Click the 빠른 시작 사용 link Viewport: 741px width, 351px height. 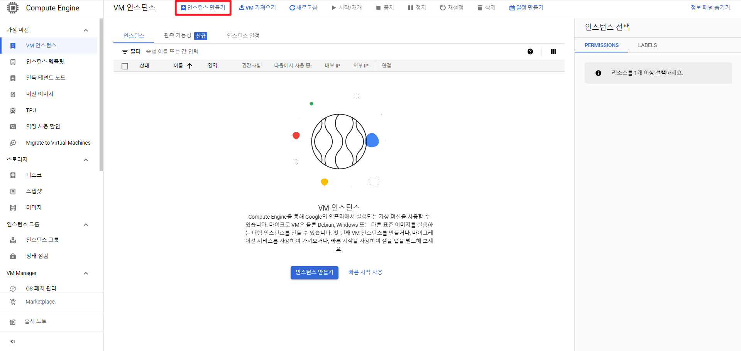[x=365, y=272]
